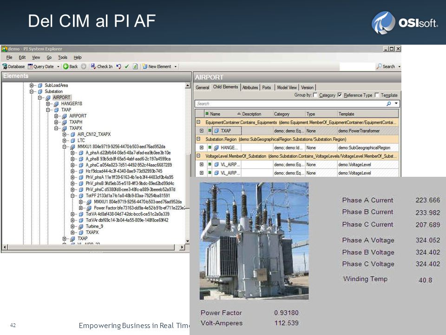Expand the Turbine_9 tree node
Image resolution: width=446 pixels, height=335 pixels.
click(73, 227)
